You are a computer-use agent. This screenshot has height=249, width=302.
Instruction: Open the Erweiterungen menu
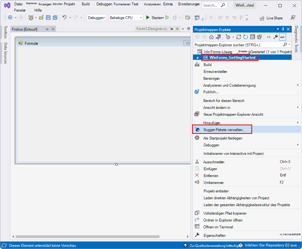(x=189, y=4)
